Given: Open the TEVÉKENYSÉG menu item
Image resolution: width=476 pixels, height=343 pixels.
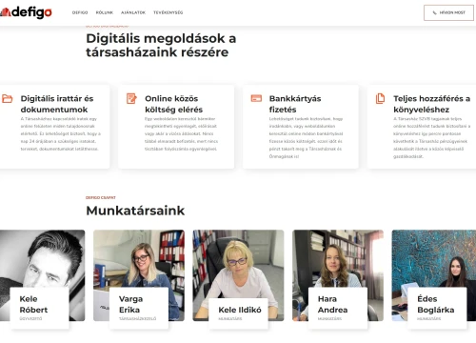Looking at the screenshot, I should pos(169,12).
